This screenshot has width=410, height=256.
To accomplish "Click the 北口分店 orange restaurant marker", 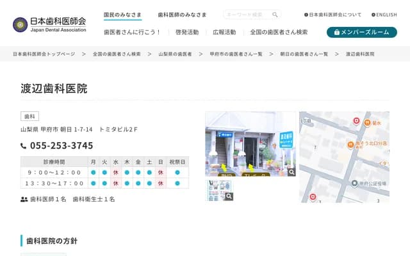I will pos(350,145).
